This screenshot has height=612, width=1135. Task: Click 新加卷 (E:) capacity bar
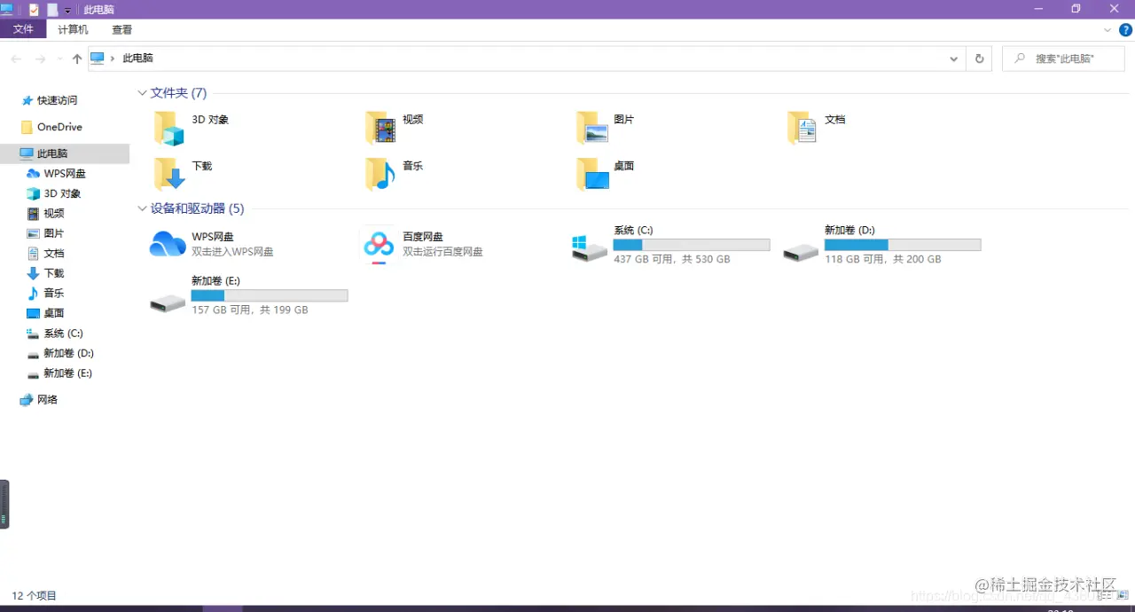click(270, 295)
